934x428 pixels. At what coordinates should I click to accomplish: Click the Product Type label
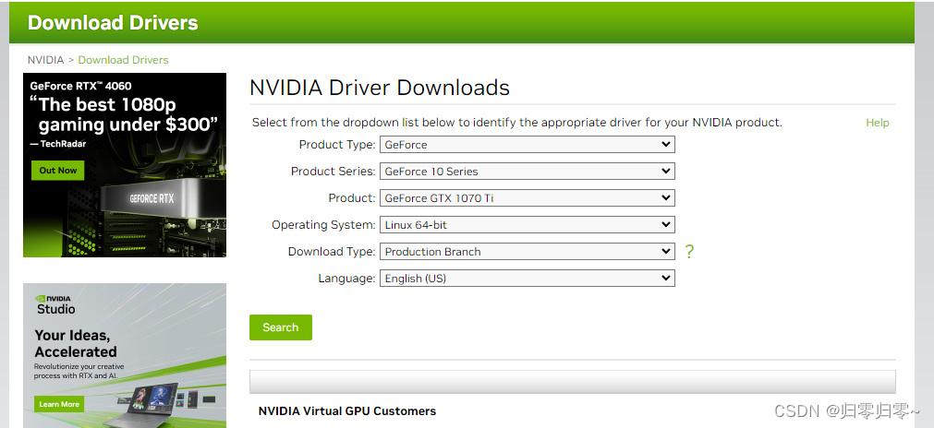click(x=337, y=145)
